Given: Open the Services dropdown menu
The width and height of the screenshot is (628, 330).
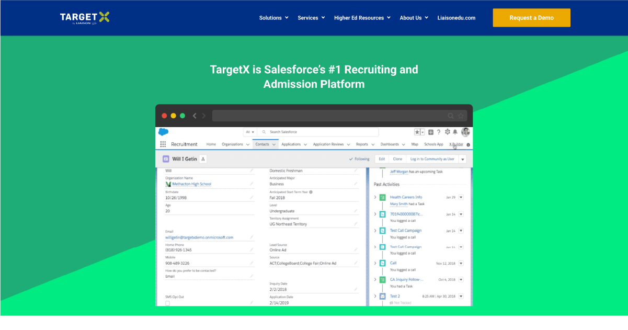Looking at the screenshot, I should pyautogui.click(x=312, y=18).
